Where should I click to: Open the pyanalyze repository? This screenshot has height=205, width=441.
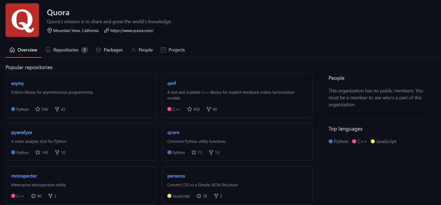click(21, 132)
